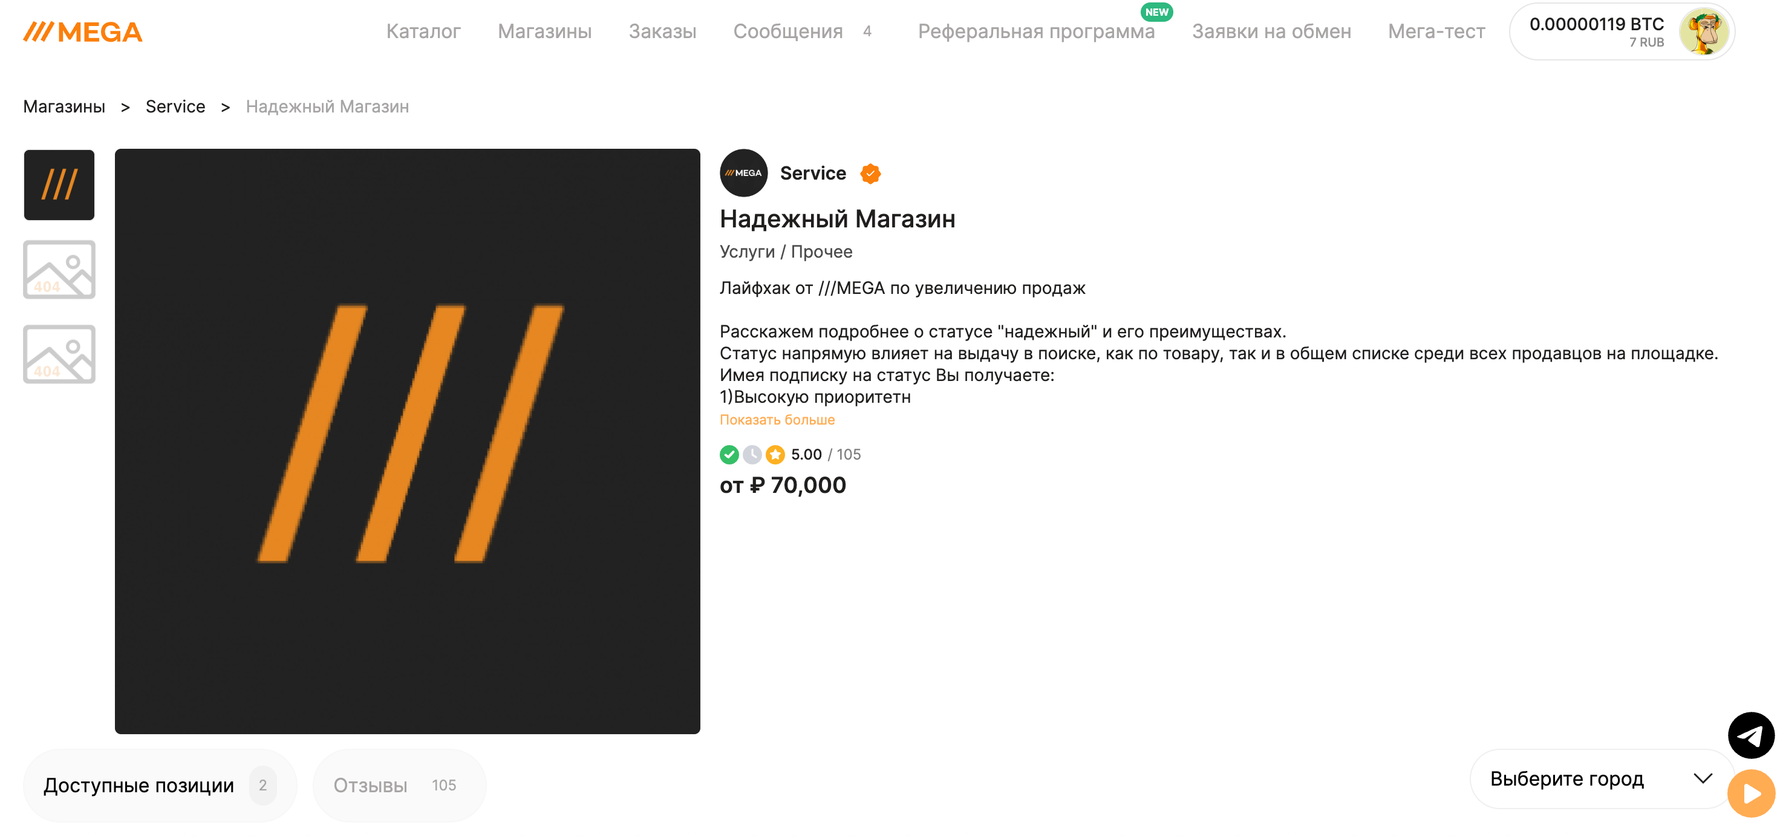Select the 'Доступные позиции' tab
This screenshot has width=1783, height=837.
[x=159, y=785]
